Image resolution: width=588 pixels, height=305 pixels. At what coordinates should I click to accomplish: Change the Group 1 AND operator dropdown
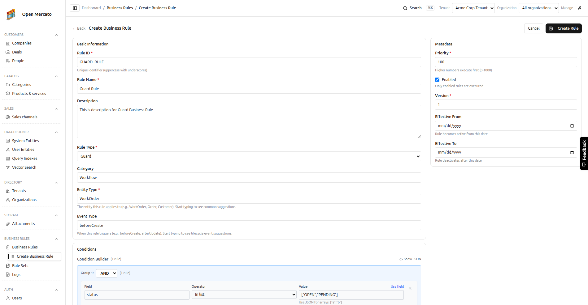pyautogui.click(x=107, y=273)
